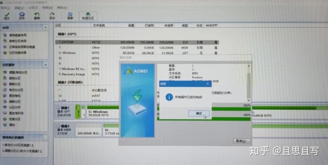328x165 pixels.
Task: Open the 向导(W) menu
Action: coord(47,8)
